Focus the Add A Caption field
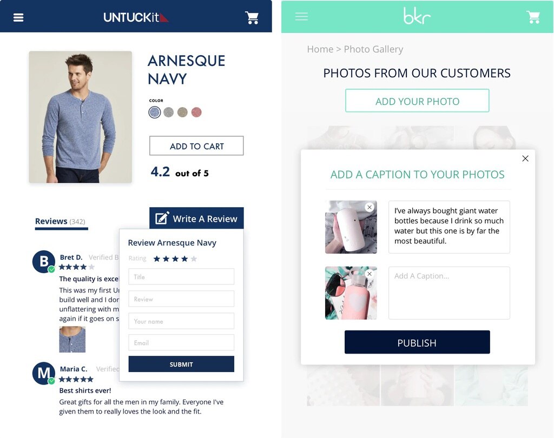The width and height of the screenshot is (554, 438). [449, 293]
